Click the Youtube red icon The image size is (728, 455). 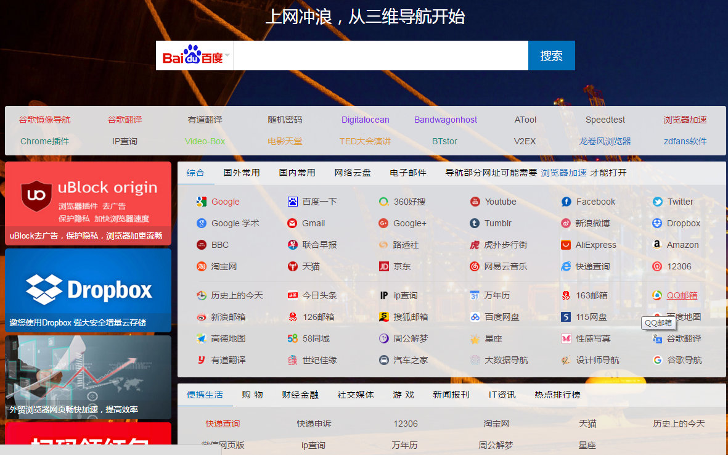(475, 202)
